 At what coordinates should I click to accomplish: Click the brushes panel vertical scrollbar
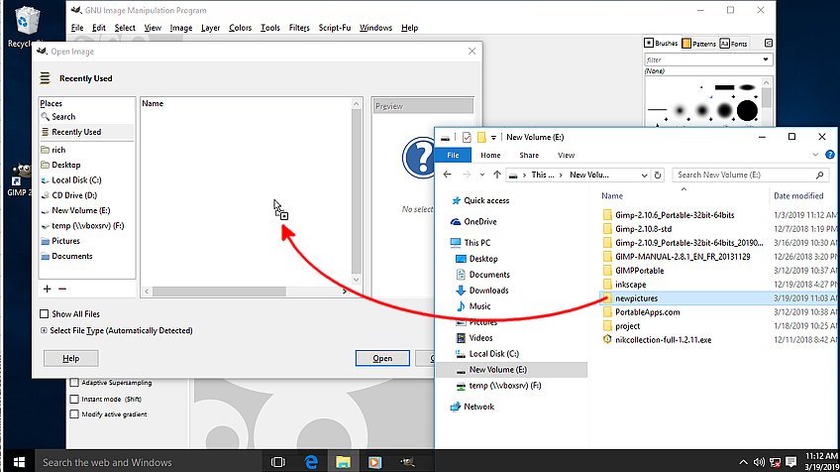click(x=767, y=97)
